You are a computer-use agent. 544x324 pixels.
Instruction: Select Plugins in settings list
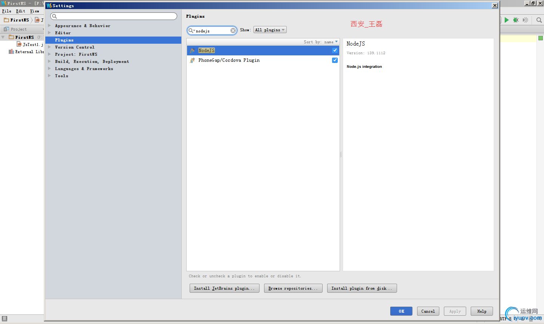point(113,40)
